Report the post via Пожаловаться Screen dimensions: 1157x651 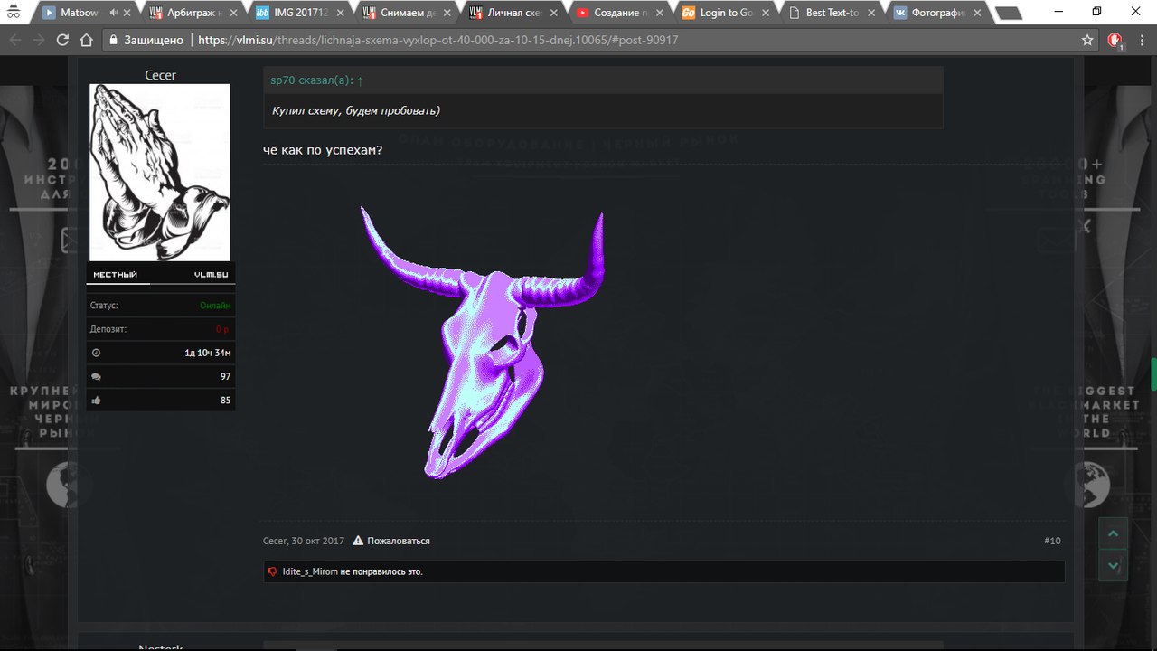click(x=398, y=541)
